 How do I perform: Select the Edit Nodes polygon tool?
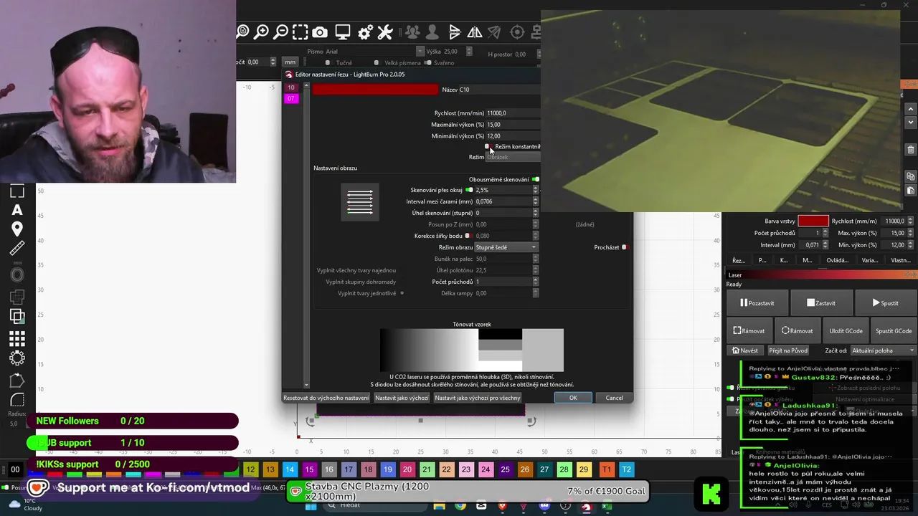17,381
